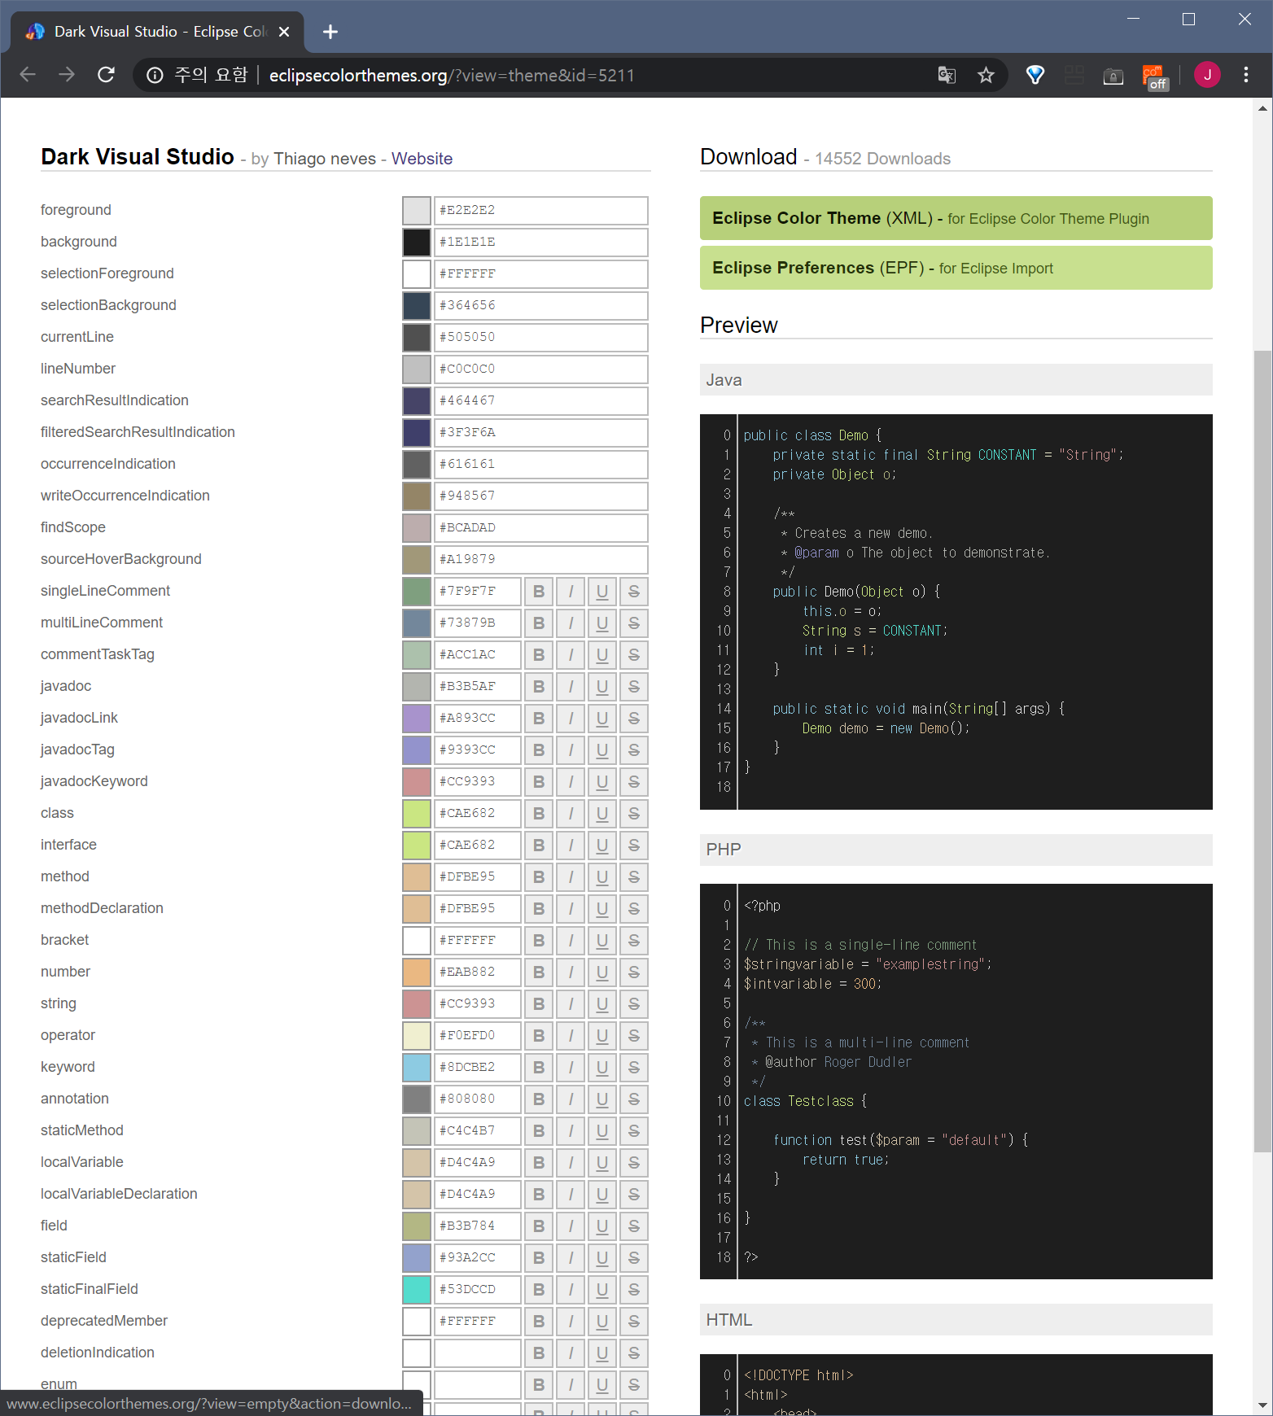The width and height of the screenshot is (1273, 1416).
Task: Toggle underline for the annotation row
Action: (602, 1099)
